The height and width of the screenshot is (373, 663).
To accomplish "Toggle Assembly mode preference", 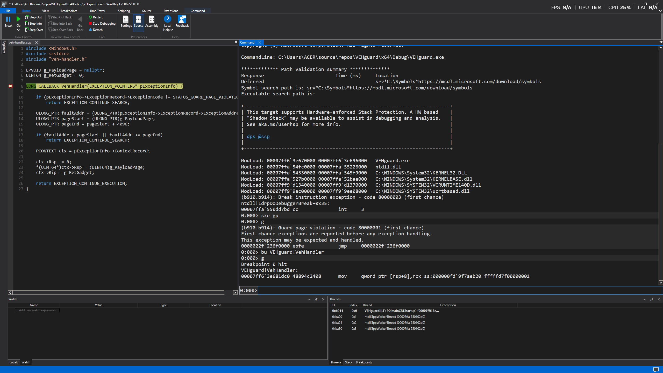I will click(152, 21).
